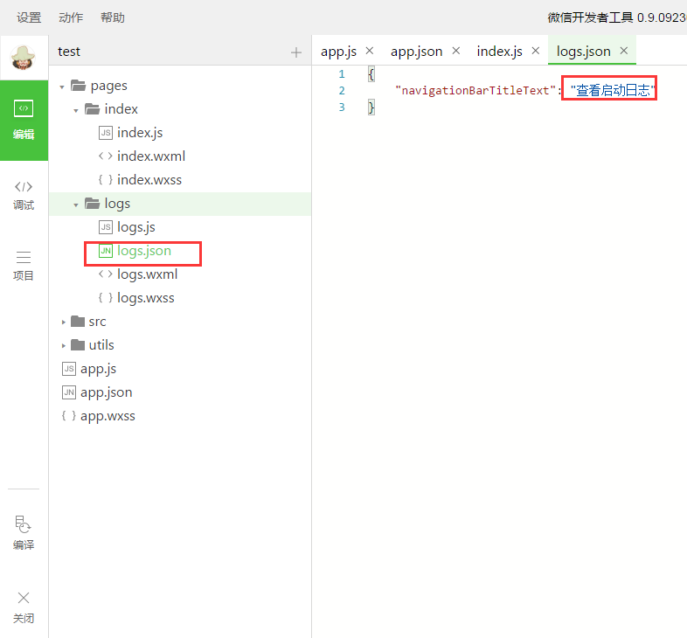Click the 编译 (Compile) icon
Screen dimensions: 687x638
coord(24,533)
